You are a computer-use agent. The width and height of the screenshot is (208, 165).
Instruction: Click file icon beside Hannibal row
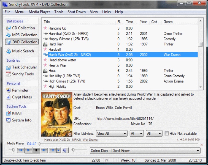(x=45, y=34)
